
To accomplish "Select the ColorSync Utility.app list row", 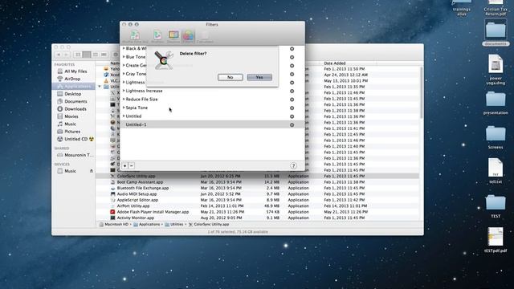I will pyautogui.click(x=257, y=176).
